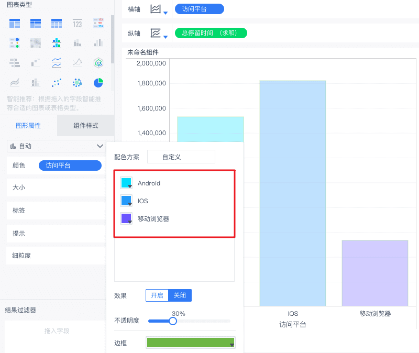Viewport: 419px width, 353px height.
Task: Open the 大小 attribute row
Action: (x=56, y=187)
